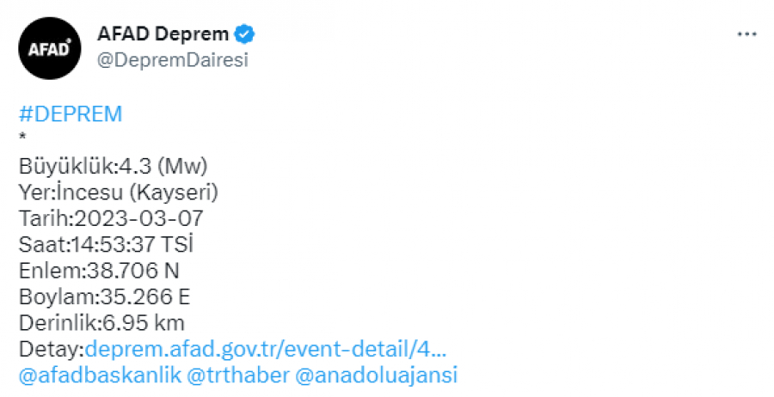This screenshot has width=774, height=397.
Task: Click the Tarih:2023-03-07 date line
Action: (x=111, y=217)
